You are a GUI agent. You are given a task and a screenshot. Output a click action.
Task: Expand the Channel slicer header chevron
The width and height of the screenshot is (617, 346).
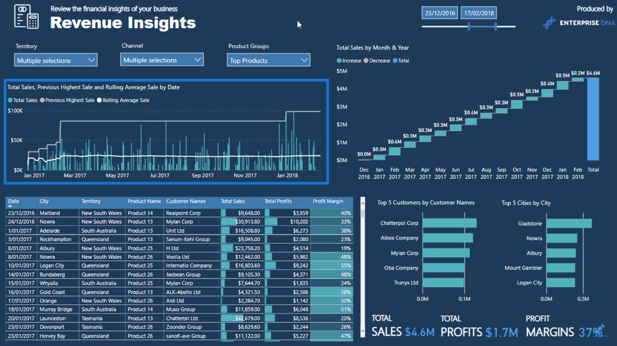coord(200,46)
